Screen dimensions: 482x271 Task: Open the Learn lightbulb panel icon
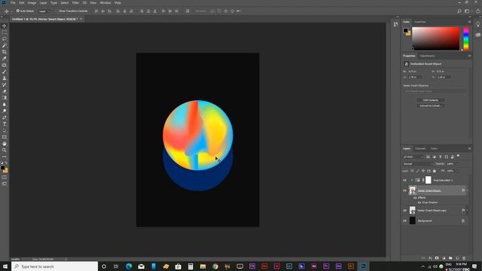click(478, 24)
